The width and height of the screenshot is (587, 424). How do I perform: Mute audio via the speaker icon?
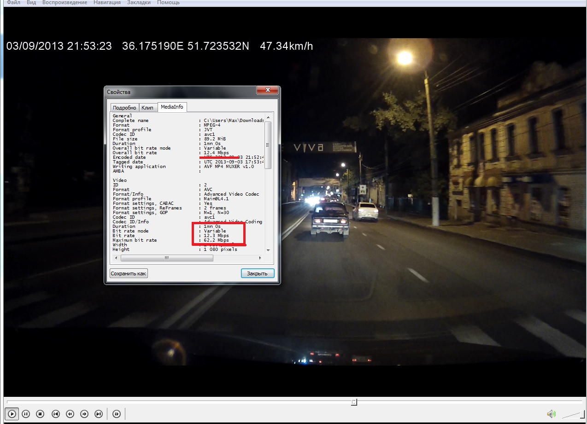(x=551, y=414)
